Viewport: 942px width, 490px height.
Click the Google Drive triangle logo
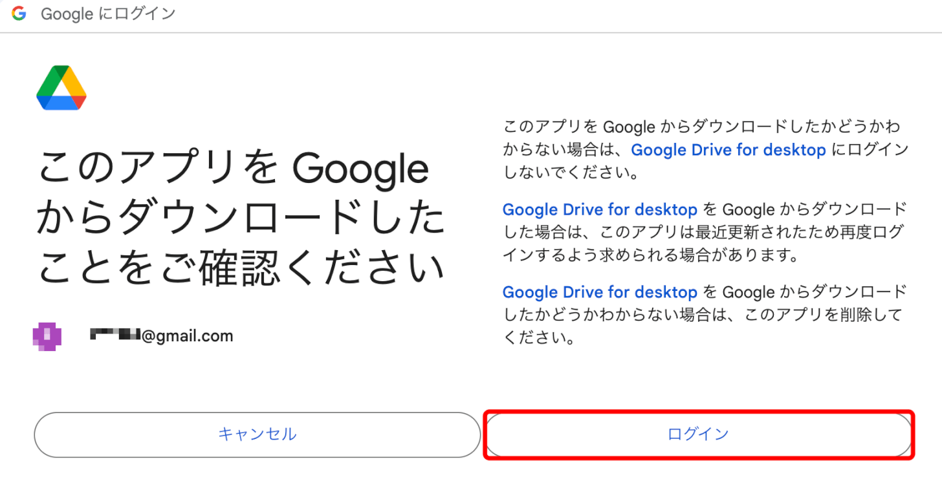[61, 87]
